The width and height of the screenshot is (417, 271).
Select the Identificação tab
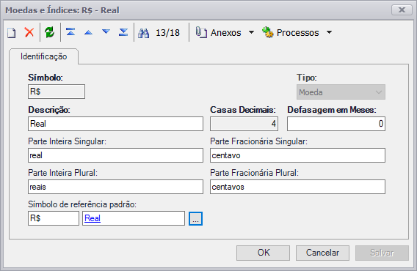pyautogui.click(x=44, y=56)
